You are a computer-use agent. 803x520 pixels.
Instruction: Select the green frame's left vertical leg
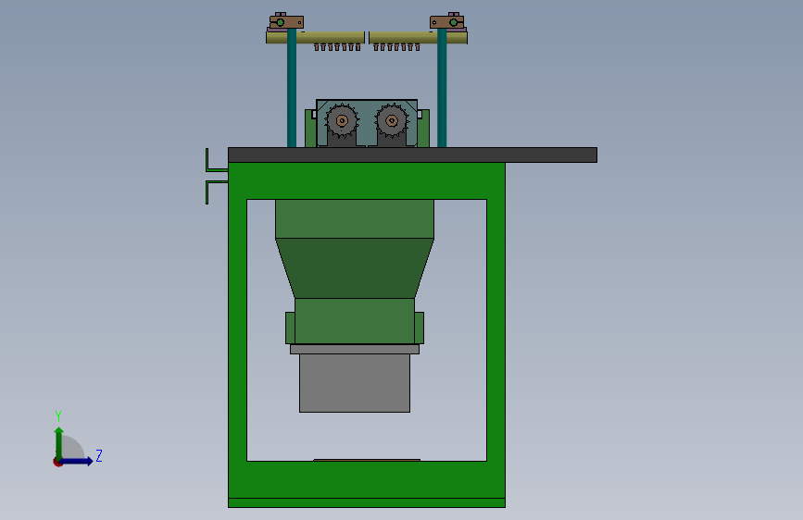[238, 330]
